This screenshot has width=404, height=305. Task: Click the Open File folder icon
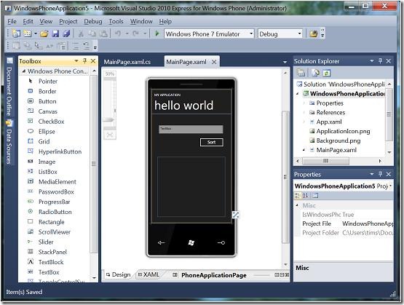click(x=44, y=33)
